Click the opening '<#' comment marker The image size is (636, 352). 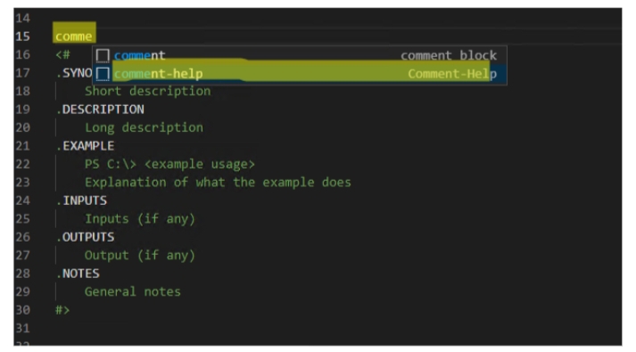62,54
